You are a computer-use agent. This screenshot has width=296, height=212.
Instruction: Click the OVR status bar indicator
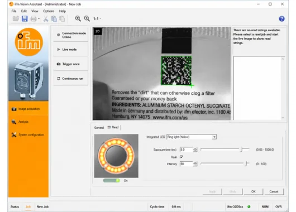(x=279, y=207)
